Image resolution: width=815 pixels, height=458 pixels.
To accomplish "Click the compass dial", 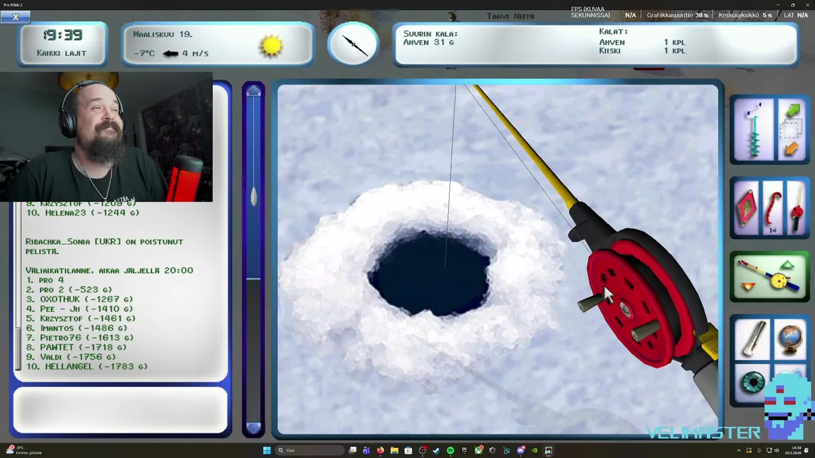I will coord(353,44).
